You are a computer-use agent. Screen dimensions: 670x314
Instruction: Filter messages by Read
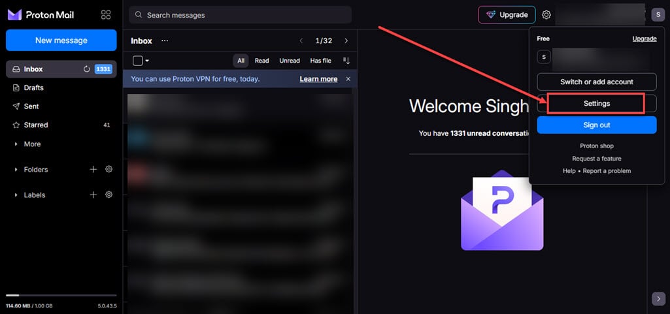[x=262, y=61]
